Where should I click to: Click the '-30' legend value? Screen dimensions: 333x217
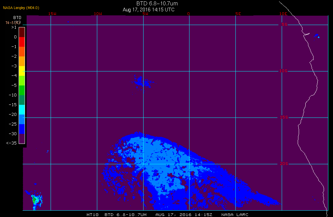tap(13, 134)
